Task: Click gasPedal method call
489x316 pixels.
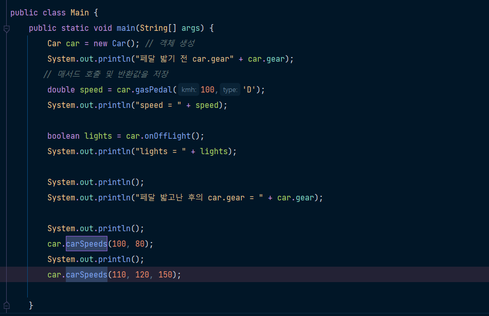Action: (x=154, y=90)
